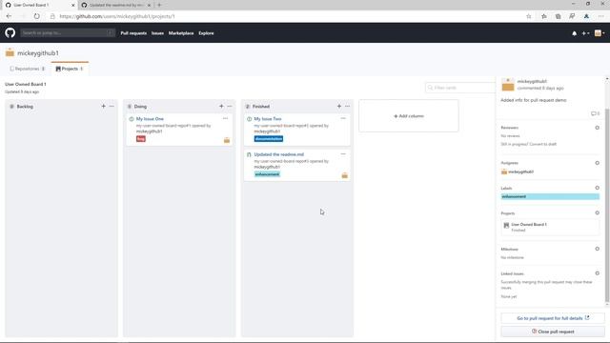The width and height of the screenshot is (610, 343).
Task: Click the Close pull request button
Action: click(x=553, y=332)
